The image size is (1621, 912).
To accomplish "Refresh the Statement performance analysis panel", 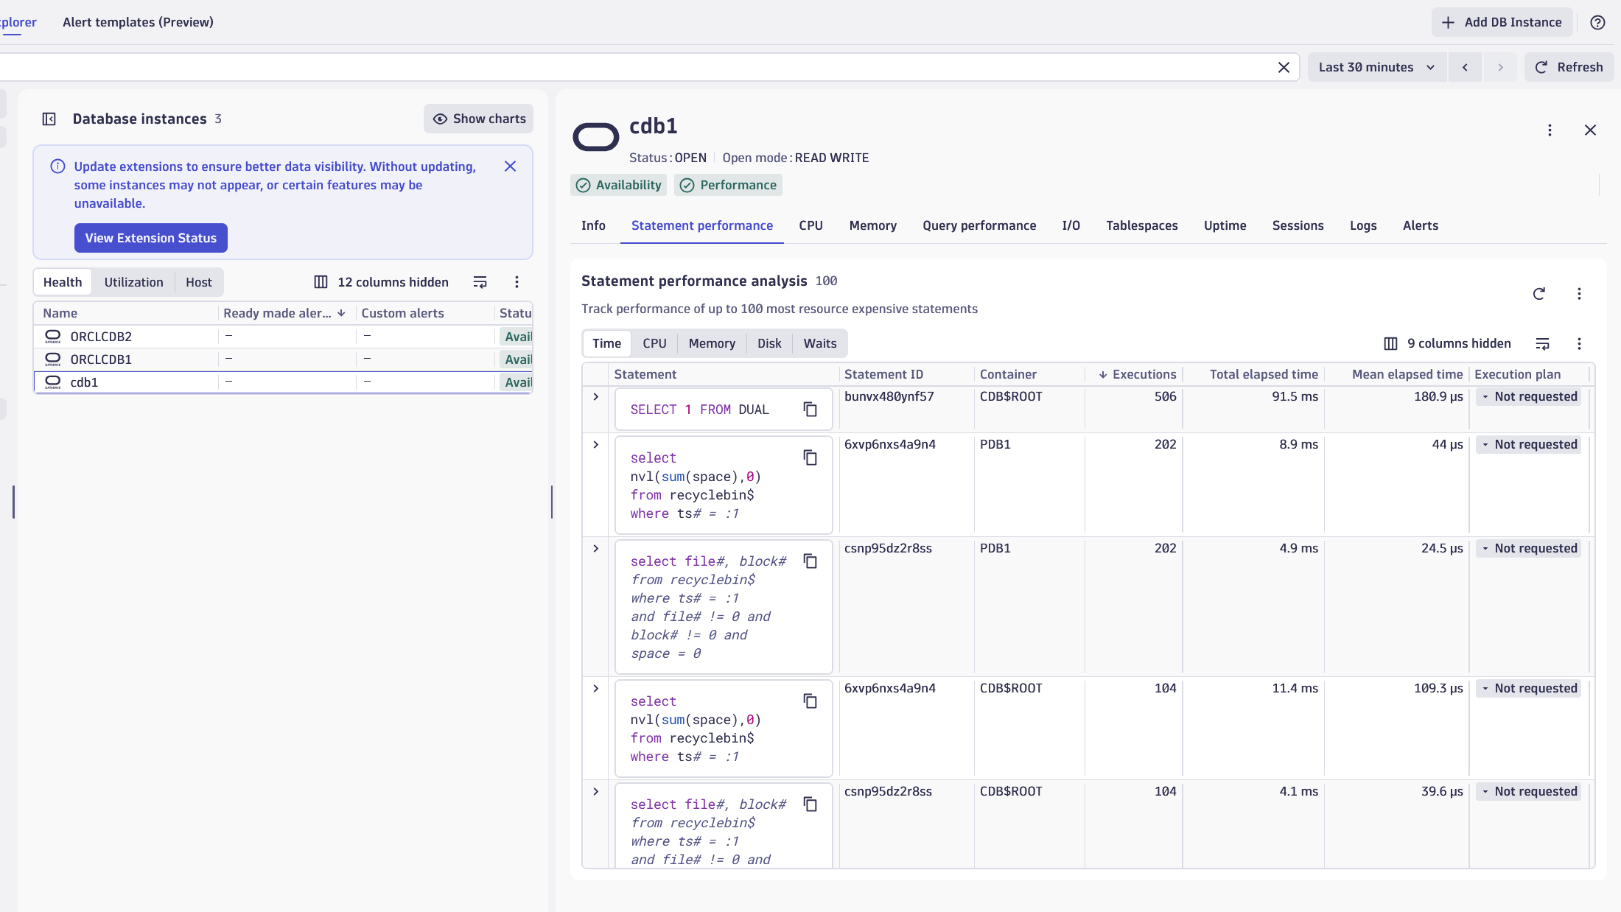I will [x=1540, y=294].
